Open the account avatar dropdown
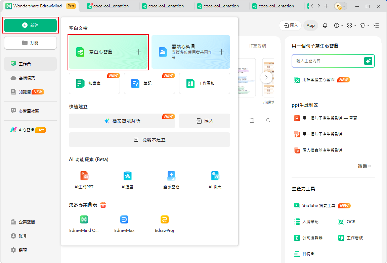Screen dimensions: 387x263 pos(340,6)
